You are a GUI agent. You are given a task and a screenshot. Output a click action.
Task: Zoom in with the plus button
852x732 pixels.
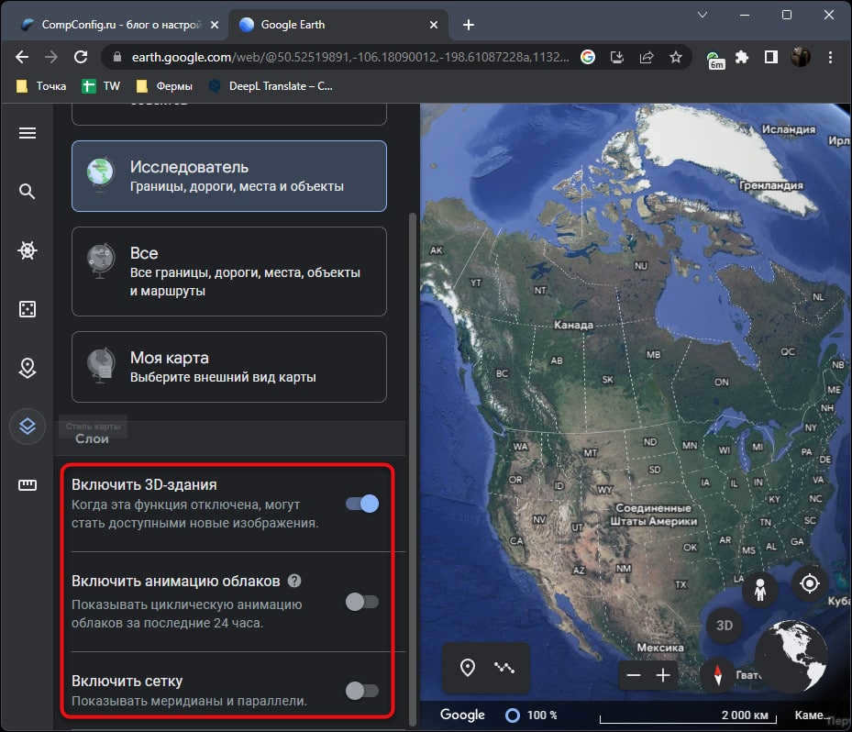coord(663,675)
